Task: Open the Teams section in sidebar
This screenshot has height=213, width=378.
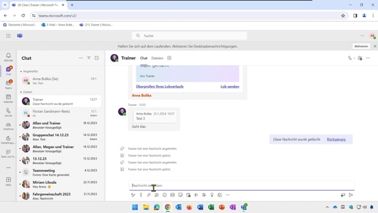Action: pyautogui.click(x=9, y=84)
